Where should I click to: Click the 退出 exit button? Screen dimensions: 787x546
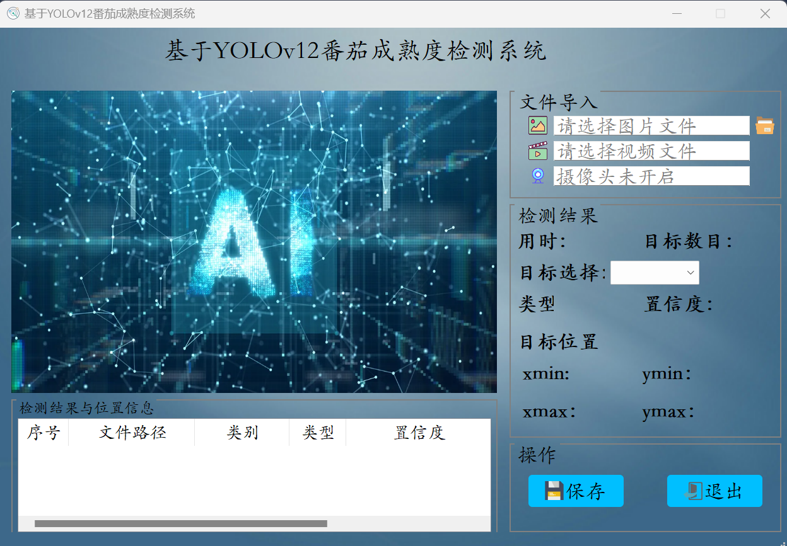coord(714,491)
